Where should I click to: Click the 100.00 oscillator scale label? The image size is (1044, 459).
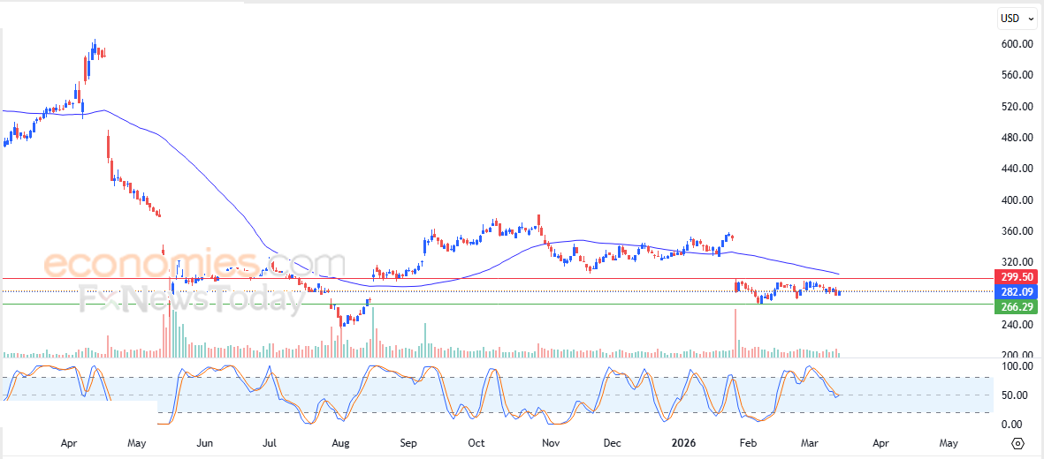(x=1009, y=366)
